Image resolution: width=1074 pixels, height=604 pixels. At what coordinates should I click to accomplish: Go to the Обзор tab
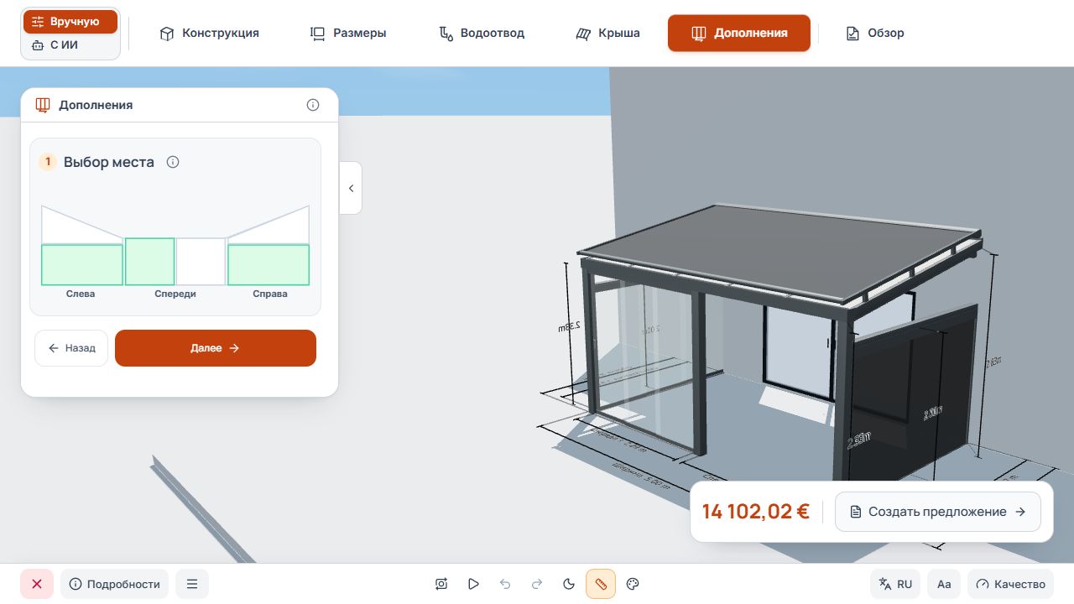click(x=875, y=34)
